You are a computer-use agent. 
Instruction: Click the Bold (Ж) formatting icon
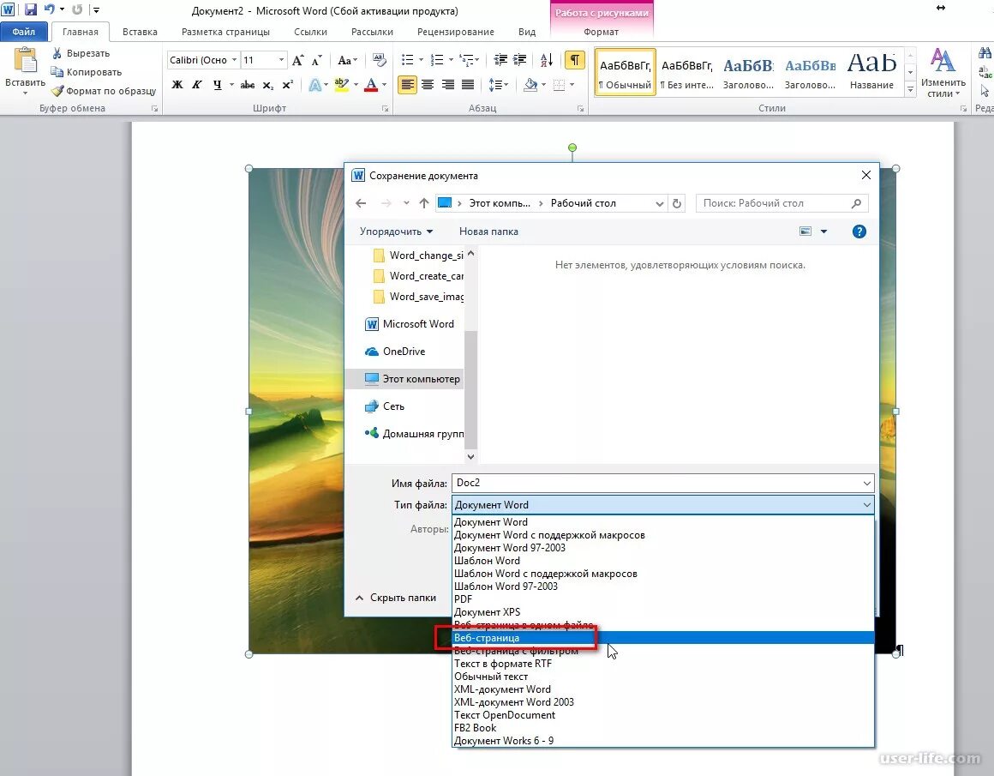coord(177,84)
